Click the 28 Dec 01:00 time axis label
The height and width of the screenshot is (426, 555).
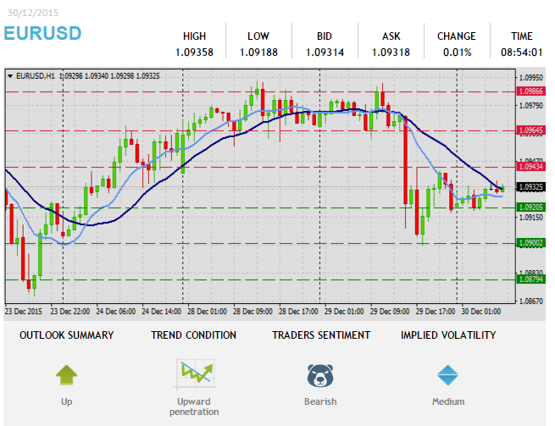tap(207, 312)
